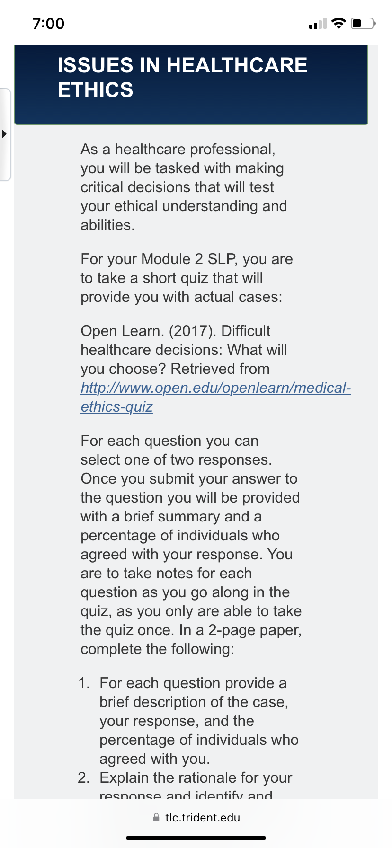392x848 pixels.
Task: Open the openlearn medical-ethics-quiz link
Action: [215, 397]
